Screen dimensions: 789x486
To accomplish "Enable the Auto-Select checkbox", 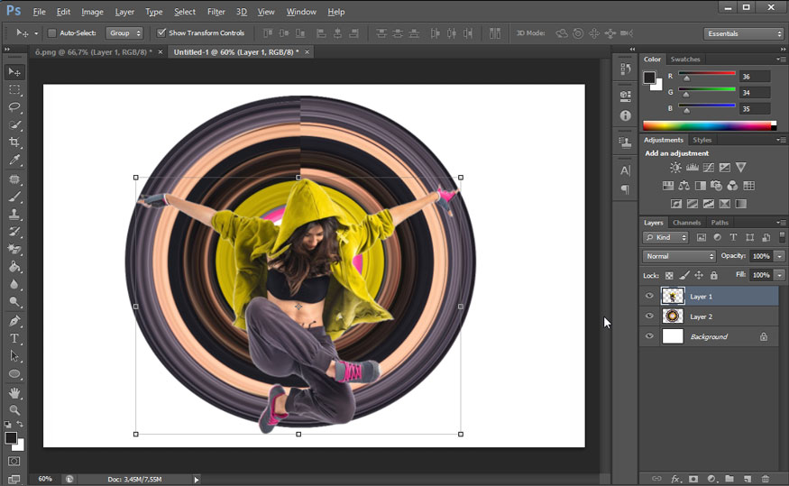I will click(51, 33).
